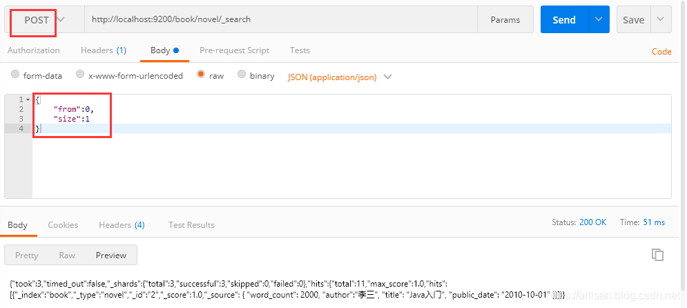Click the request URL input field
Screen dimensions: 687x308
(x=280, y=20)
